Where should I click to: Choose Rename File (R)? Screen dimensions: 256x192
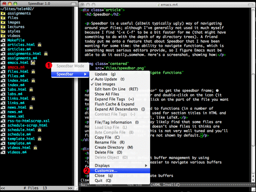pyautogui.click(x=119, y=143)
